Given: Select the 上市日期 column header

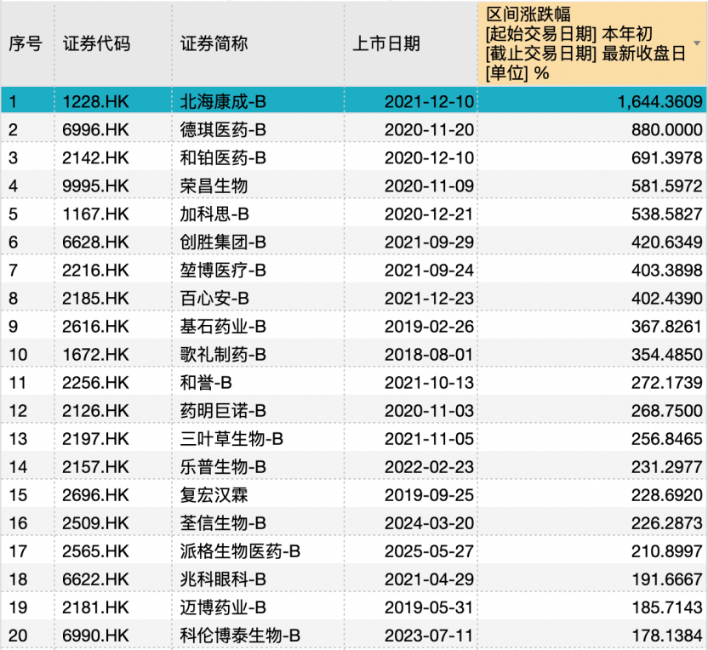Looking at the screenshot, I should click(385, 44).
